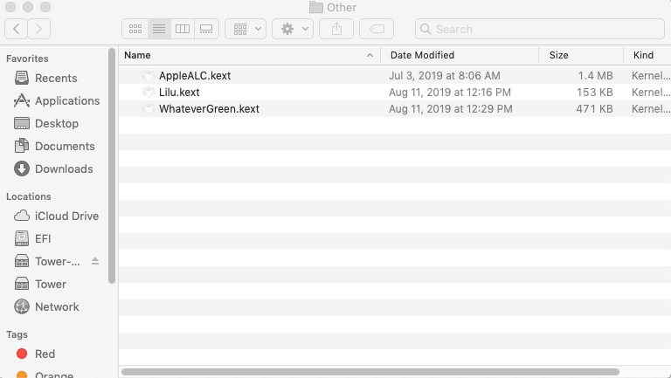Click the sidebar vertical scrollbar
The image size is (671, 378).
tap(112, 166)
